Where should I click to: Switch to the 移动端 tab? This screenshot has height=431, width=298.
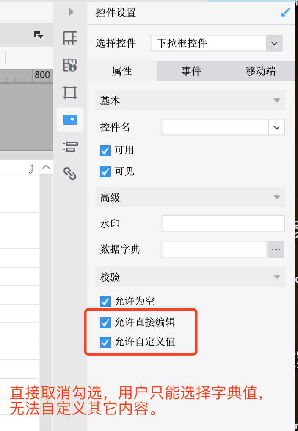[260, 71]
